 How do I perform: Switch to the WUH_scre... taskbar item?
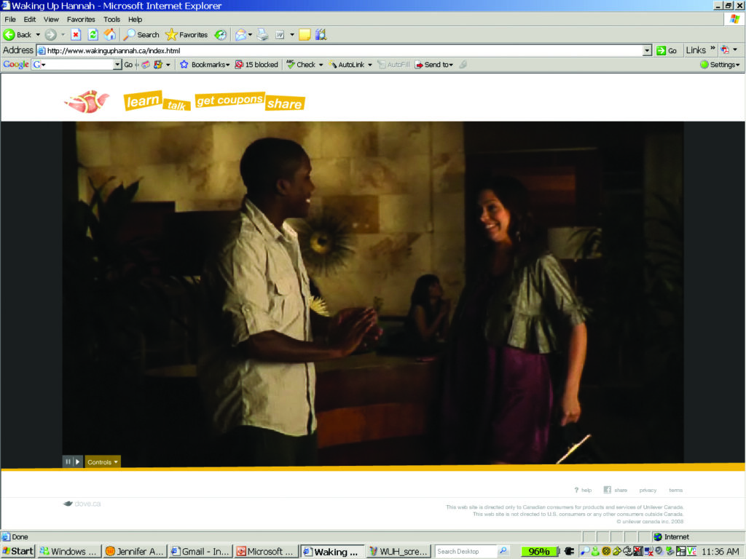pyautogui.click(x=398, y=552)
